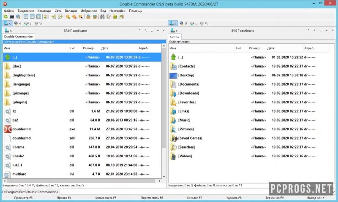
Task: Click right panel favorites * button
Action: pos(308,30)
